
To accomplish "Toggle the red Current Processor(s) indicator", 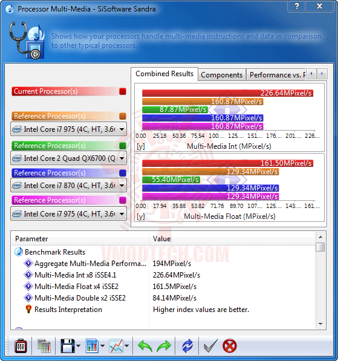I will [x=123, y=91].
